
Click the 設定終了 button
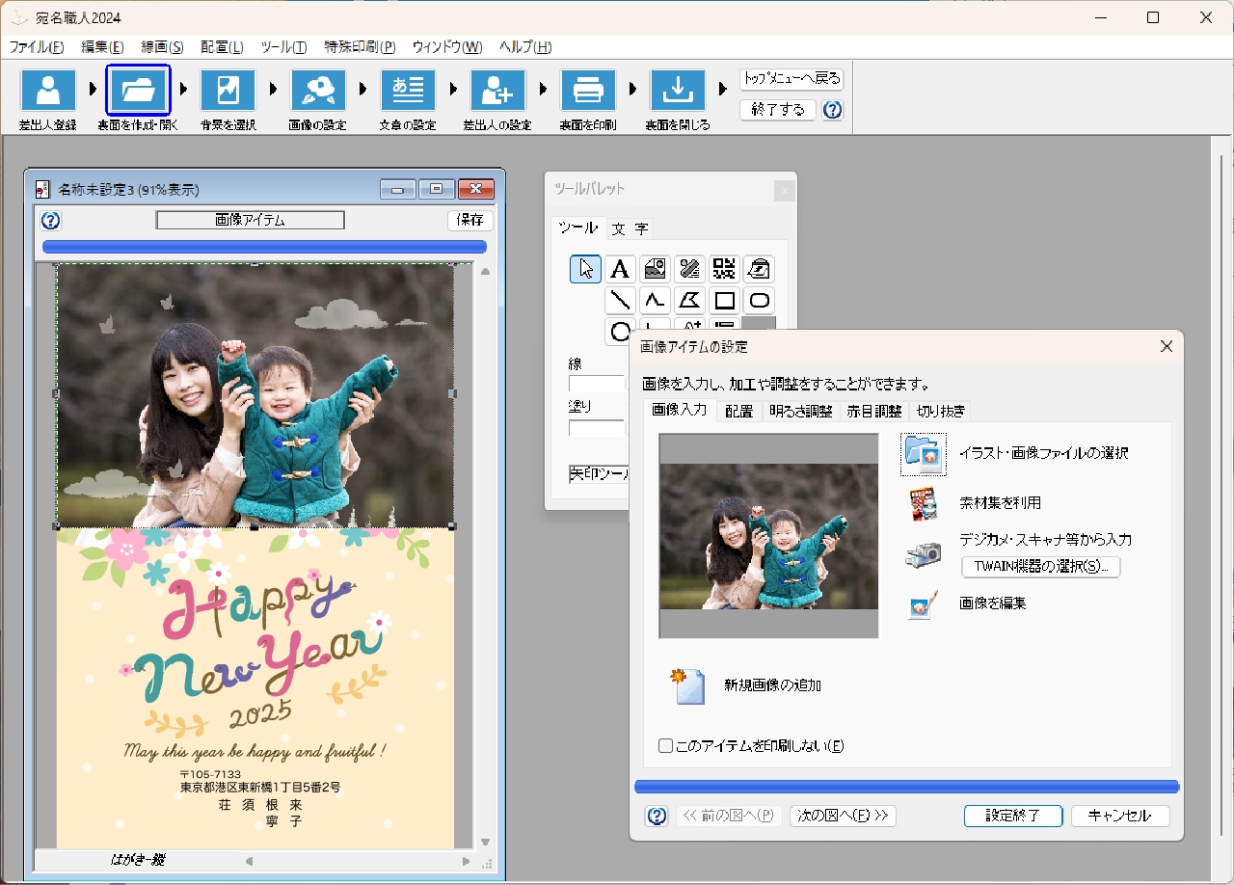[1013, 816]
